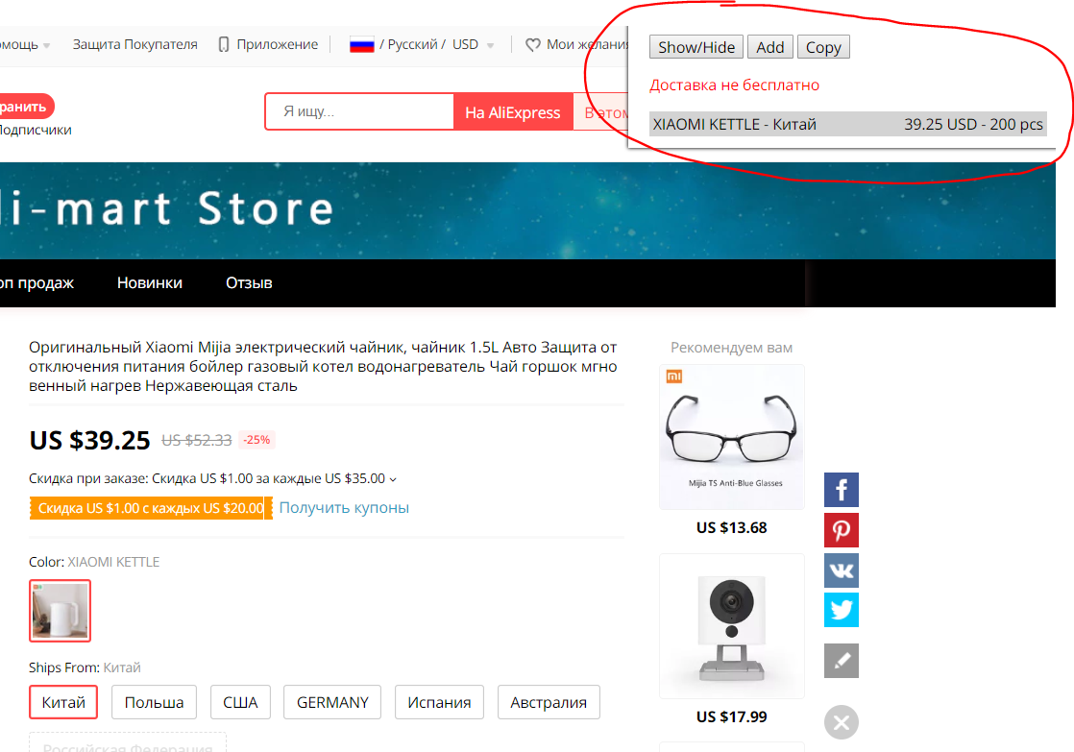Expand the Скидка при заказе details
This screenshot has height=752, width=1074.
pyautogui.click(x=393, y=479)
